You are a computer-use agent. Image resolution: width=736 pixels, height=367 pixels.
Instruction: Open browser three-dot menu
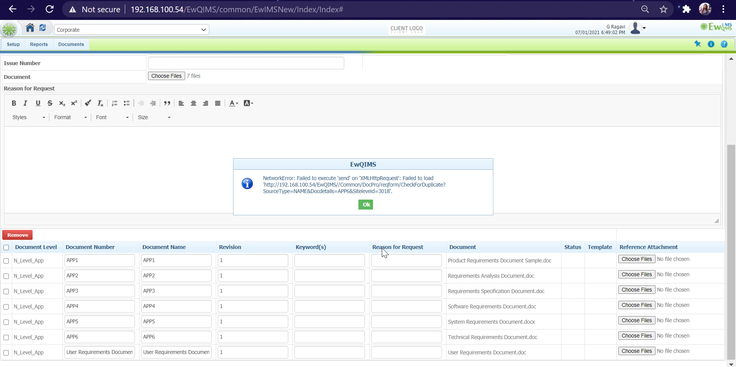point(723,9)
